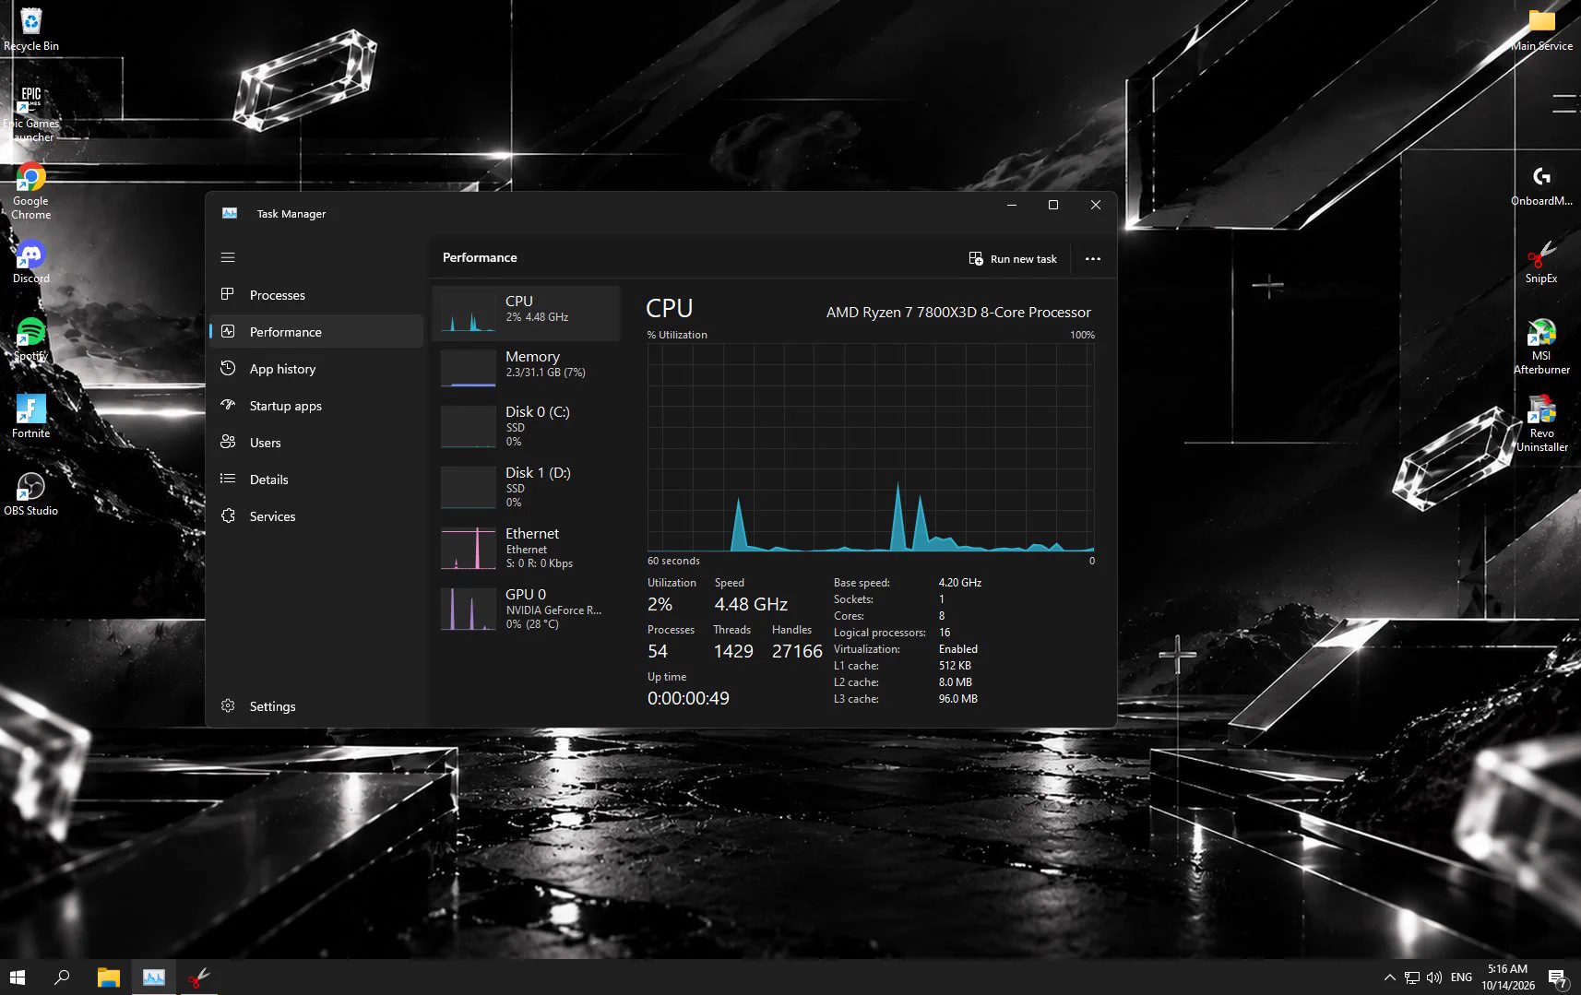Click the Recycle Bin desktop icon
Image resolution: width=1581 pixels, height=995 pixels.
31,30
